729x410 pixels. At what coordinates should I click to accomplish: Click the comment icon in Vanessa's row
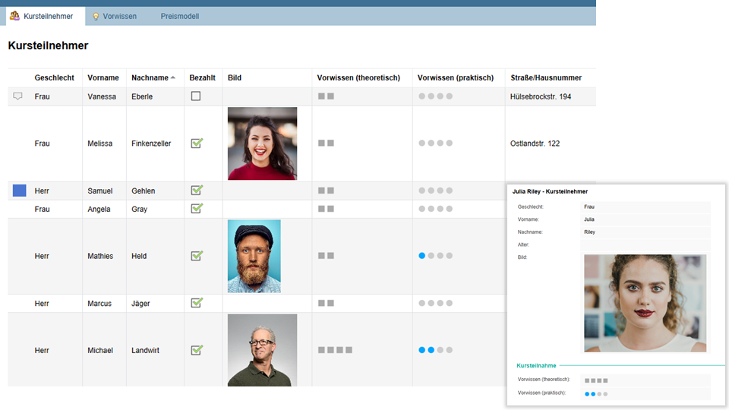[x=18, y=96]
